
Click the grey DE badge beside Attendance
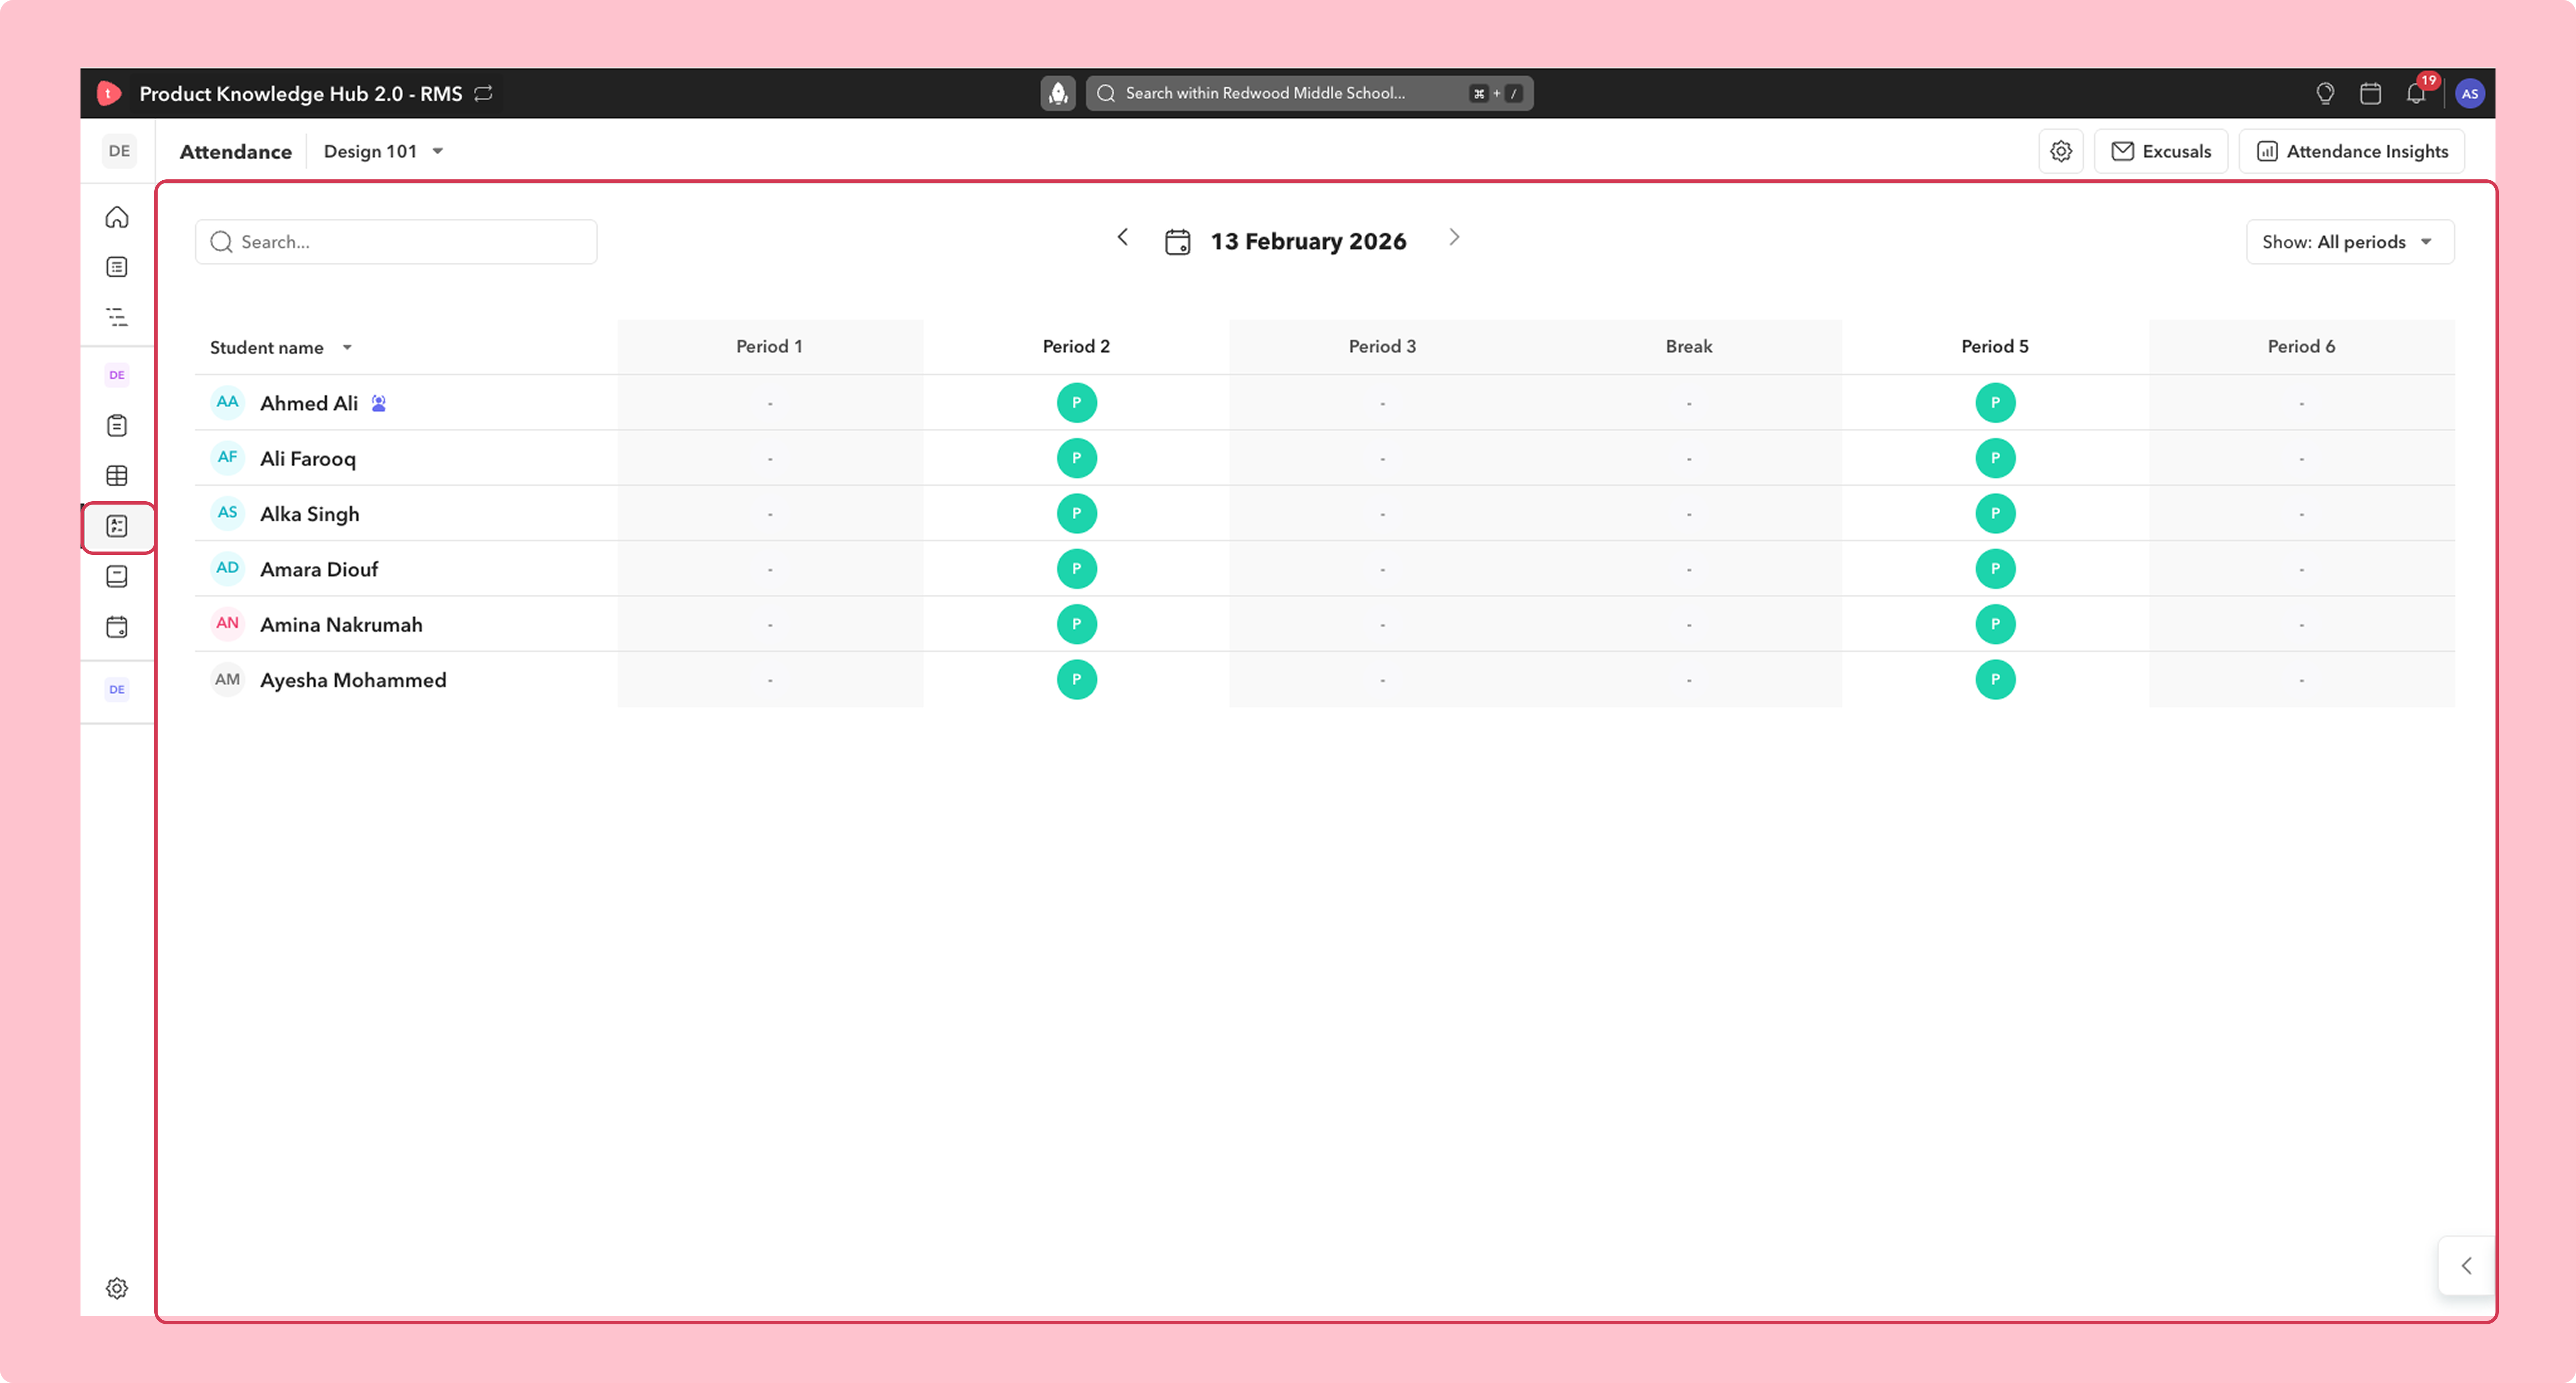coord(119,151)
